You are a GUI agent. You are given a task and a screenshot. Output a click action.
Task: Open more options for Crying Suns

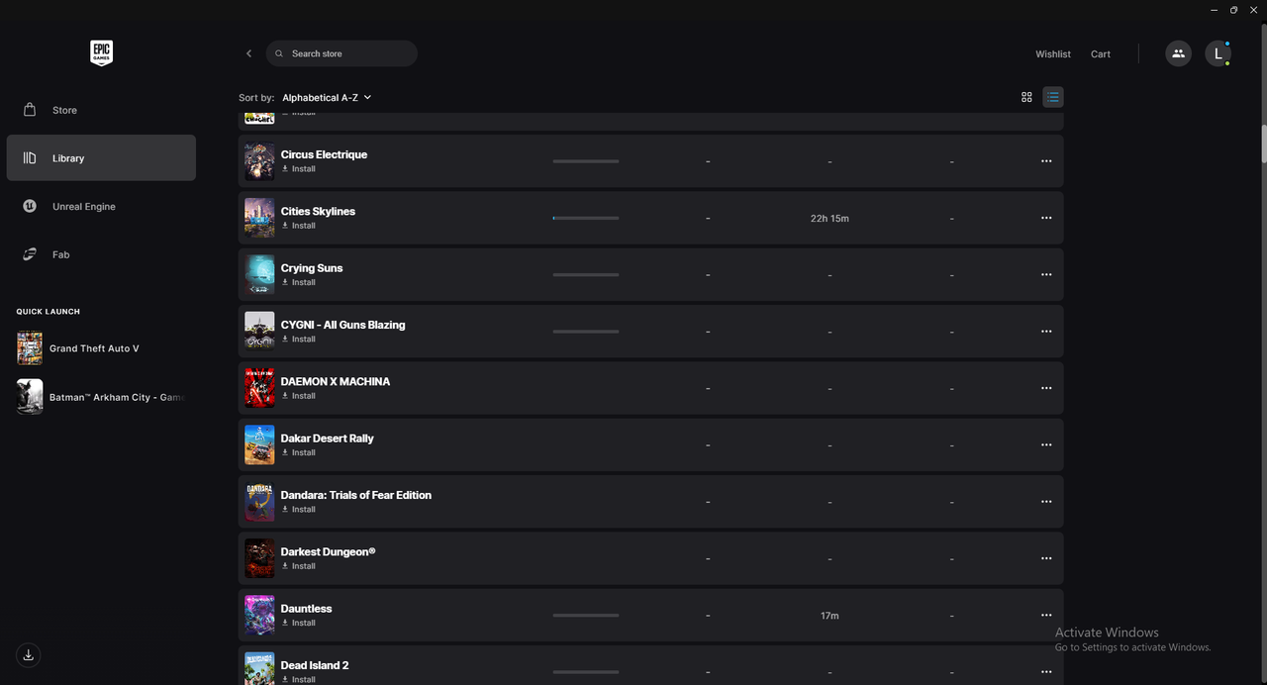click(1046, 275)
